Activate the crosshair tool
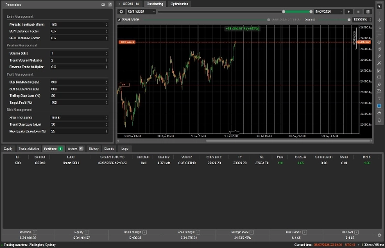 pyautogui.click(x=379, y=21)
